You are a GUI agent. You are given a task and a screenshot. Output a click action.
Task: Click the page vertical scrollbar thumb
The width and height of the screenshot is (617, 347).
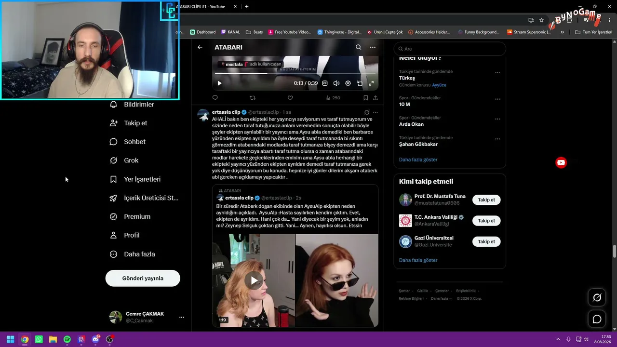pyautogui.click(x=615, y=252)
